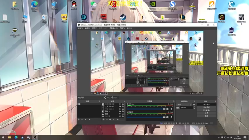Viewport: 249px width, 140px height.
Task: Open the 麦克风/Aux audio settings gear
Action: click(x=171, y=109)
